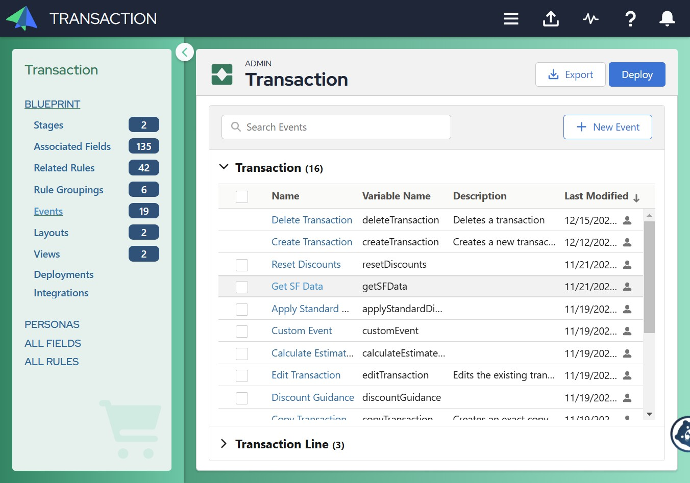Check the Get SF Data row checkbox
690x483 pixels.
(x=242, y=287)
